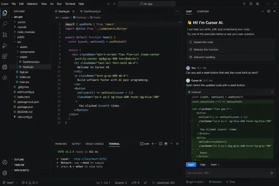This screenshot has width=279, height=186.
Task: Add a new terminal with plus icon
Action: [x=153, y=144]
